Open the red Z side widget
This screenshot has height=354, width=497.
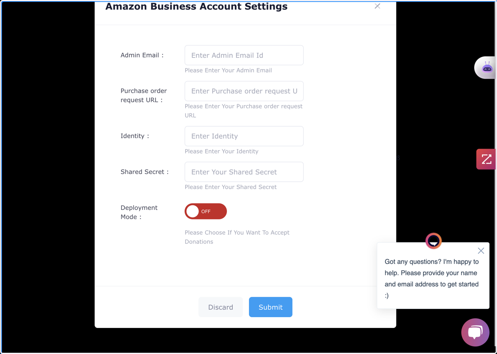click(486, 159)
